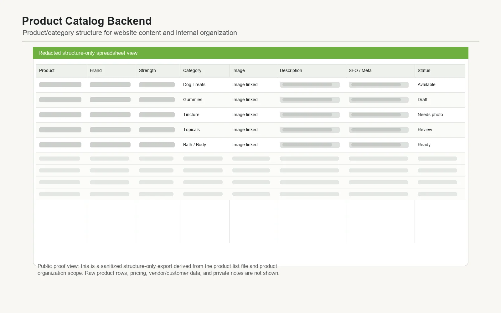Click Image linked in the Bath / Body row

(x=245, y=145)
